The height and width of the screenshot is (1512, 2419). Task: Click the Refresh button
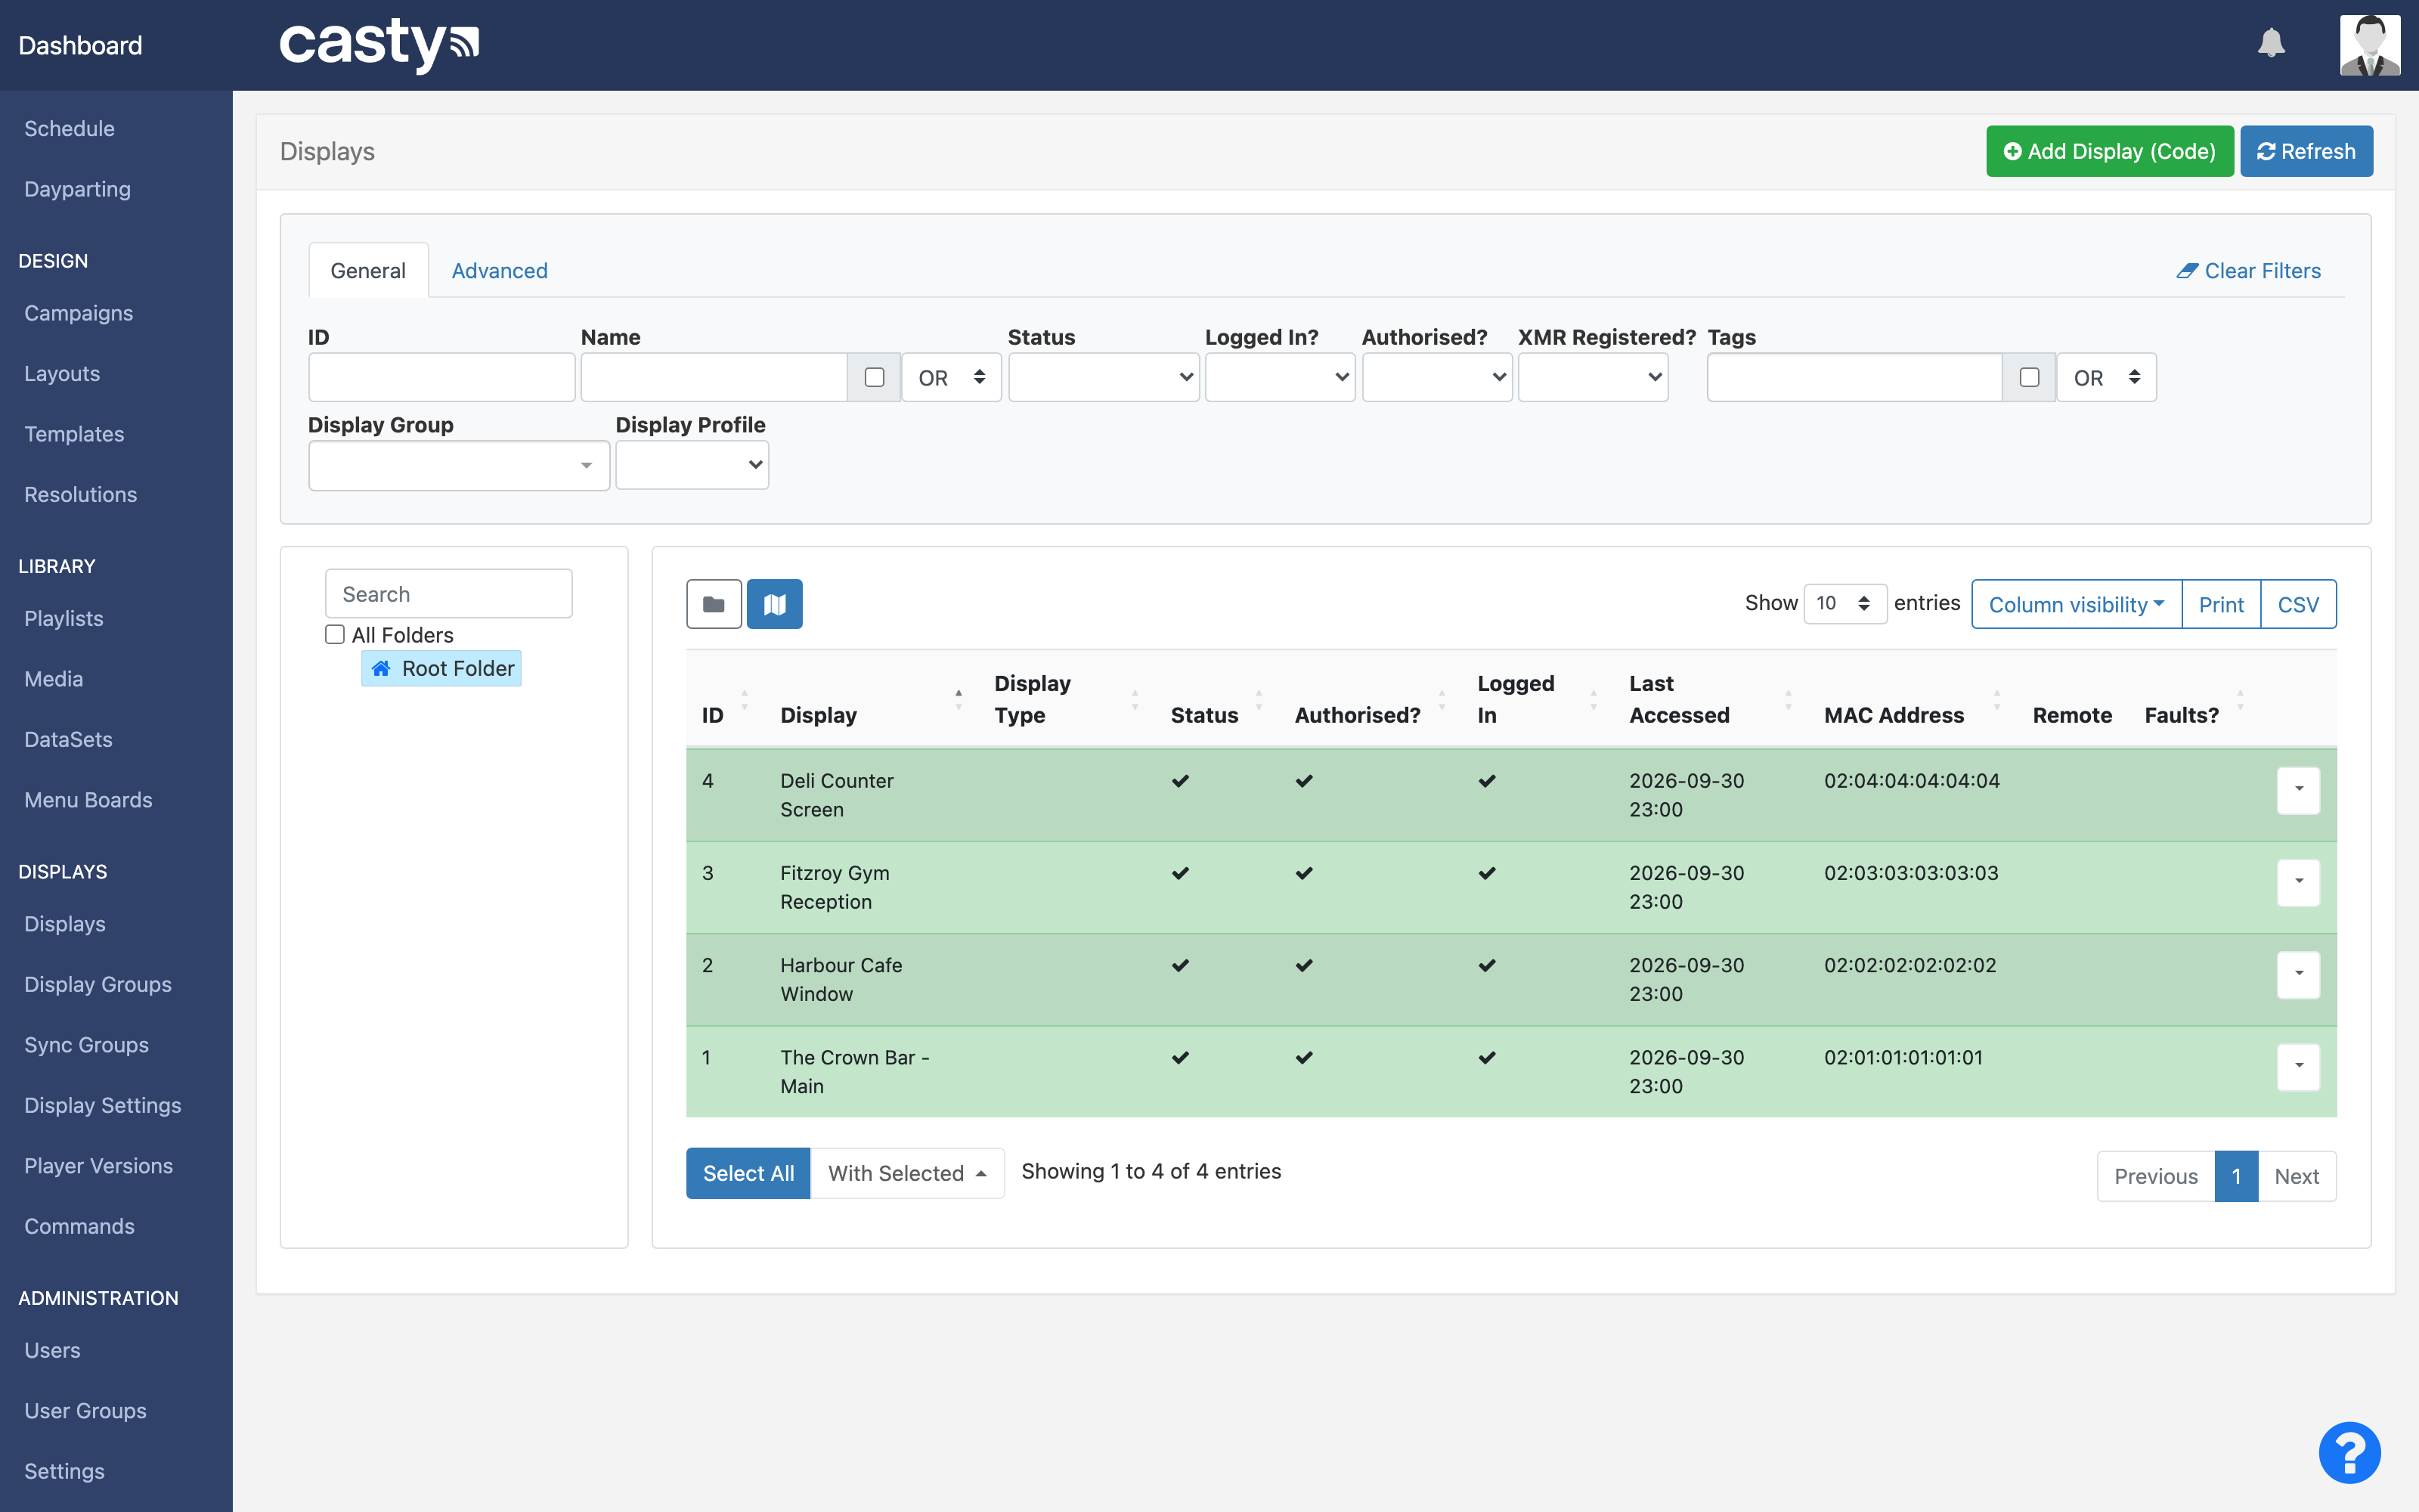(x=2306, y=151)
